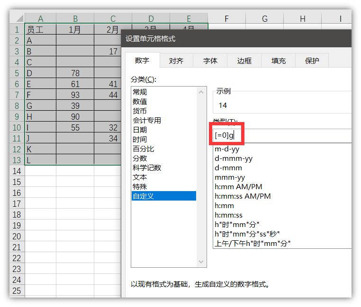Click cell C7 containing 44
This screenshot has height=307, width=361.
tap(108, 95)
